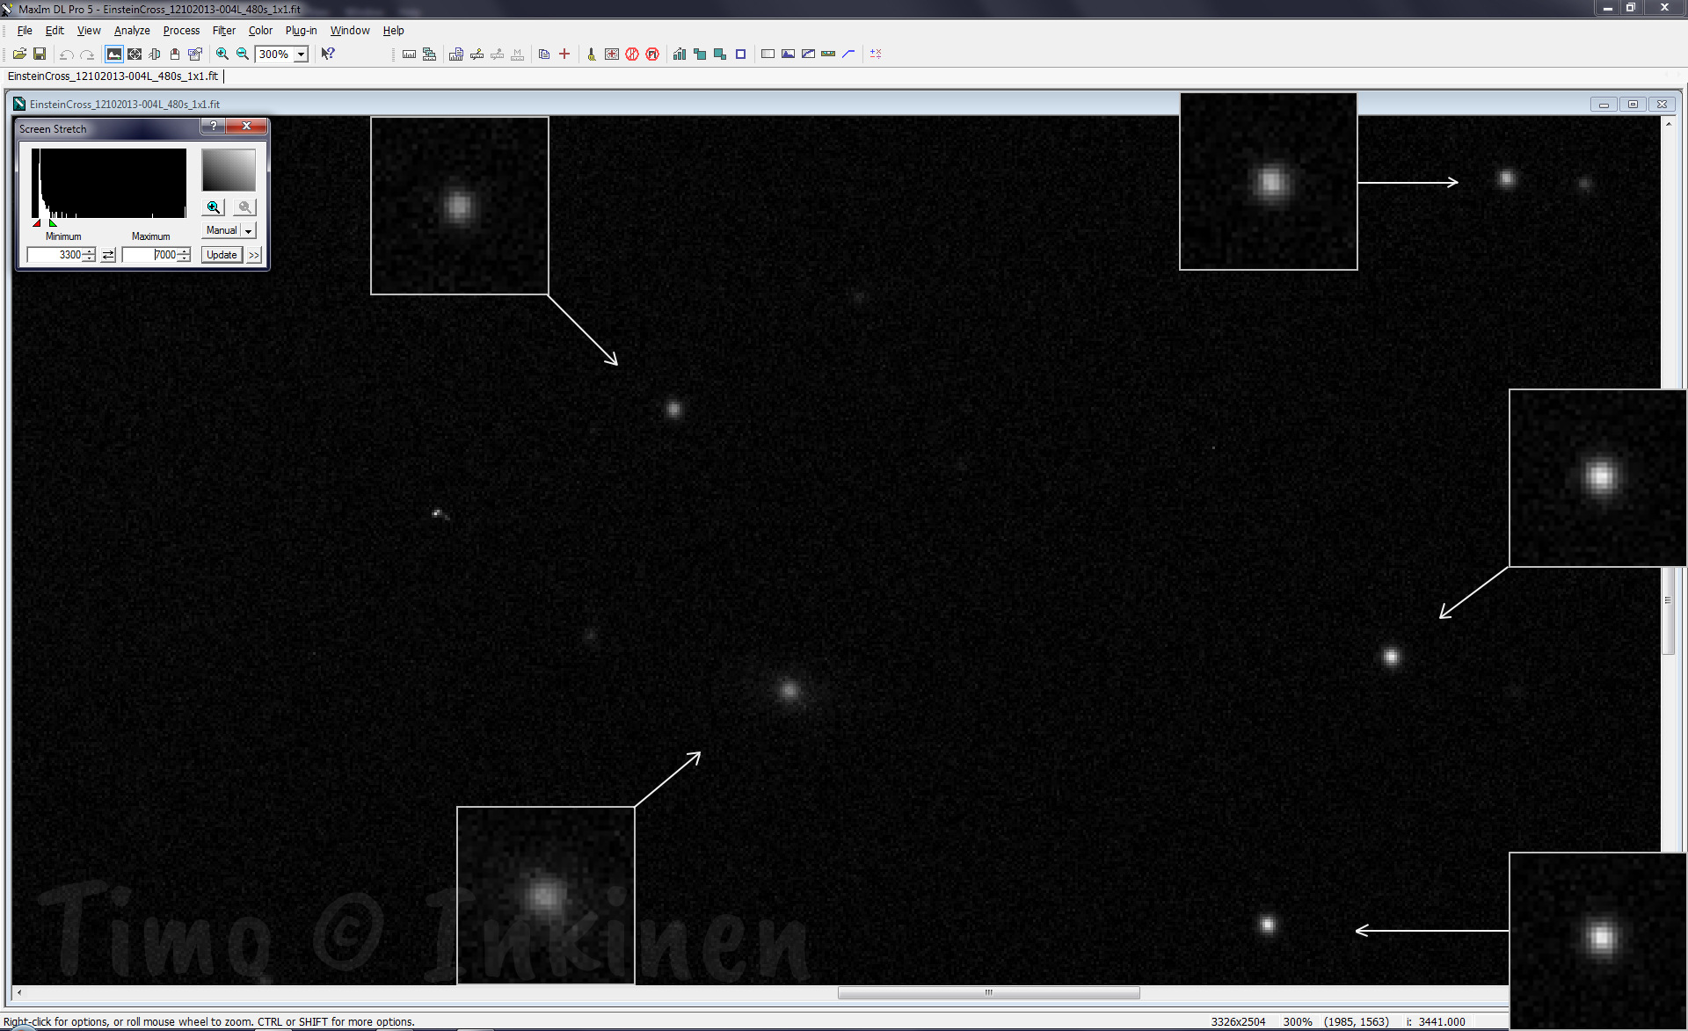This screenshot has height=1031, width=1688.
Task: Click the Save floppy disk icon
Action: pyautogui.click(x=40, y=54)
